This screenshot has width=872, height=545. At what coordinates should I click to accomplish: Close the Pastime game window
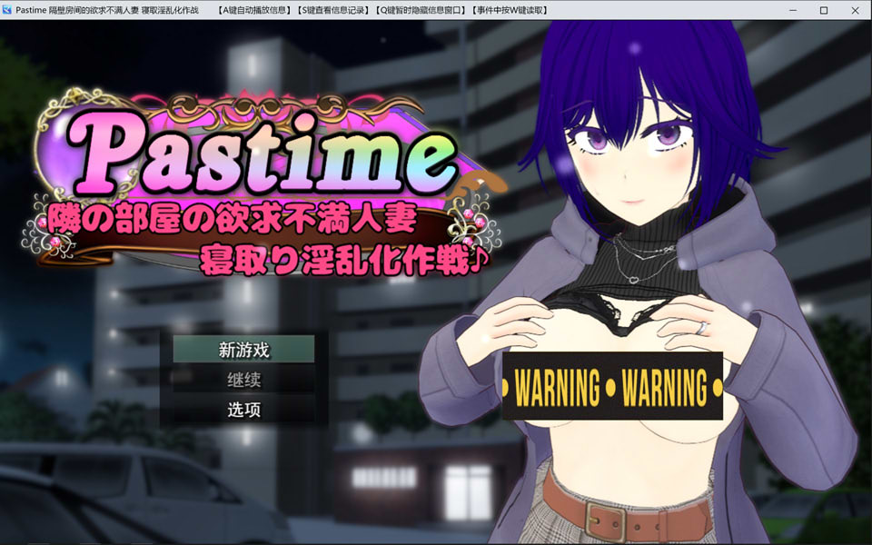(x=854, y=10)
